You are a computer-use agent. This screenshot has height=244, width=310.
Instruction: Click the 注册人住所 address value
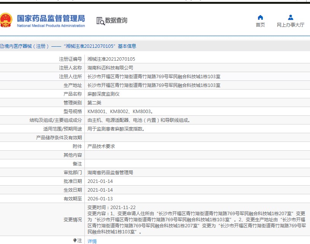click(x=154, y=76)
